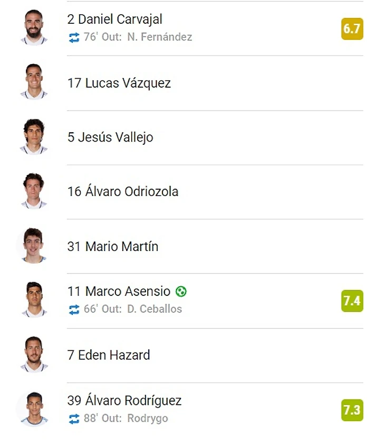Open 7 Eden Hazard player link
Viewport: 385px width, 446px height.
click(109, 355)
